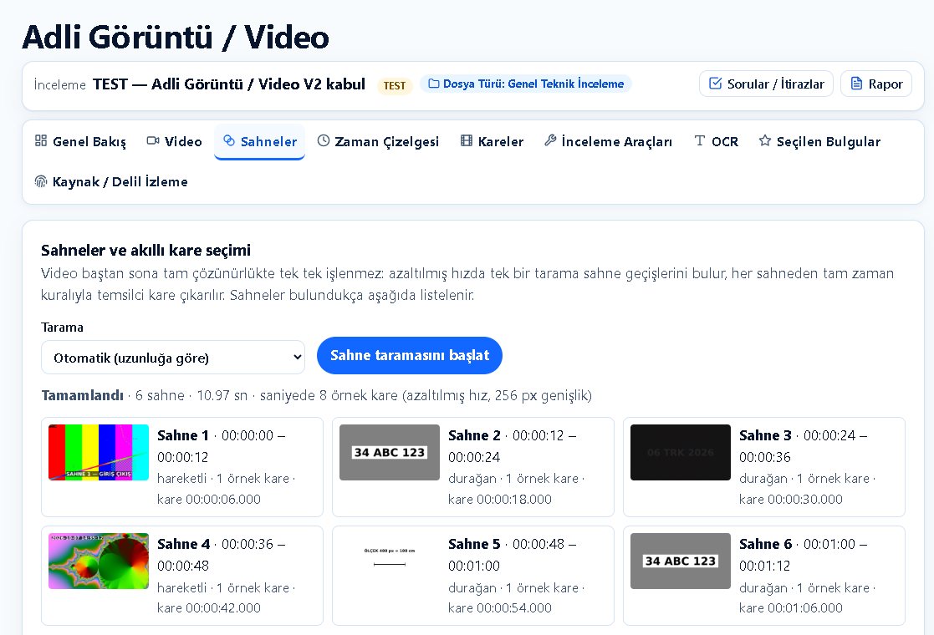
Task: Click the checkbox-edit icon in Sorular / İtirazlar
Action: [716, 84]
